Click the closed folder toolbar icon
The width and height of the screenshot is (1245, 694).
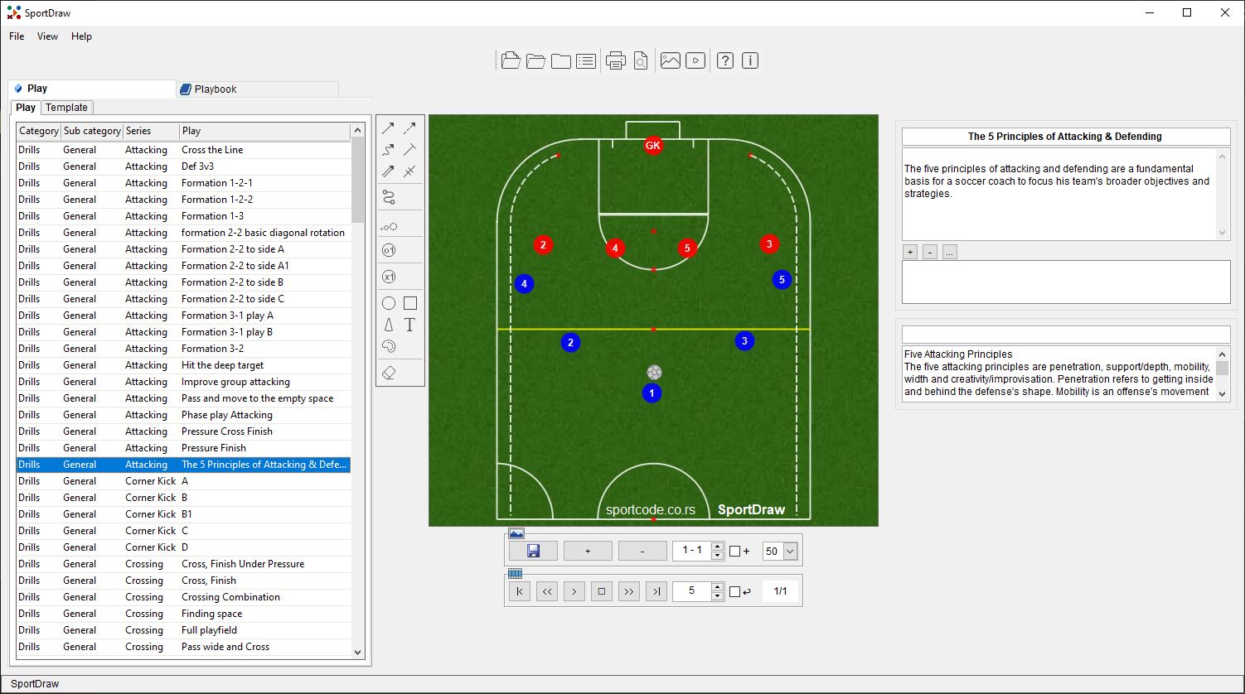coord(561,60)
